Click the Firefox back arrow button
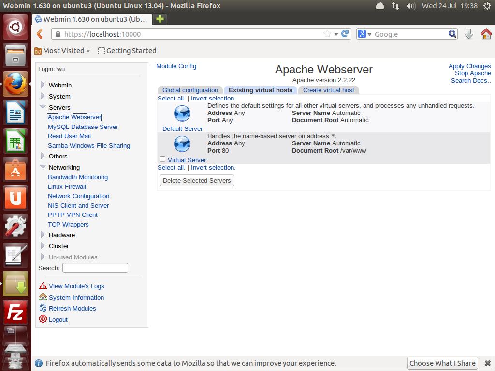This screenshot has height=371, width=495. tap(40, 34)
